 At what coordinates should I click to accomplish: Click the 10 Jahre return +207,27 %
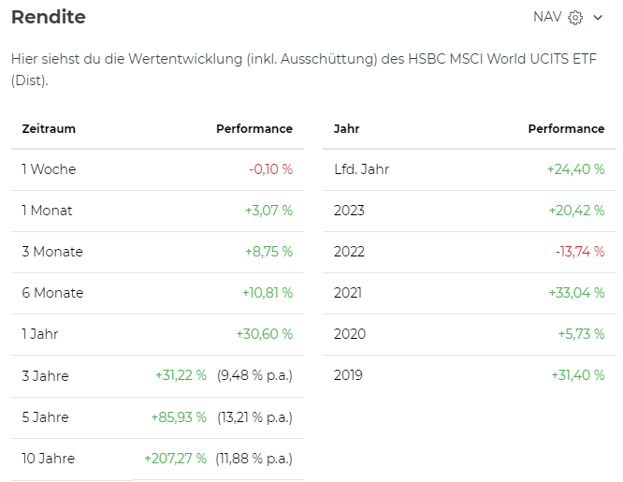(175, 459)
